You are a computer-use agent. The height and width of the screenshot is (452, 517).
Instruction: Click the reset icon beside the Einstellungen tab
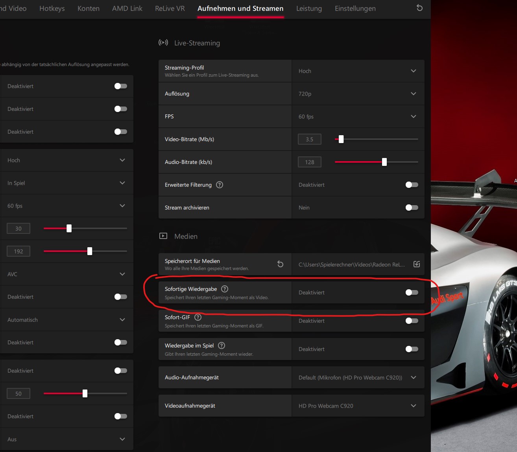[x=419, y=8]
